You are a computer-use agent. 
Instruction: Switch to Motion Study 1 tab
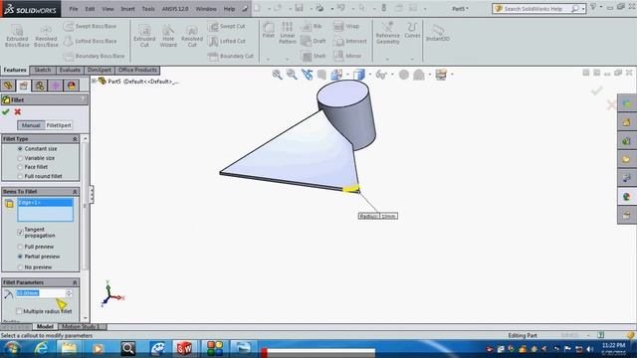pyautogui.click(x=81, y=327)
